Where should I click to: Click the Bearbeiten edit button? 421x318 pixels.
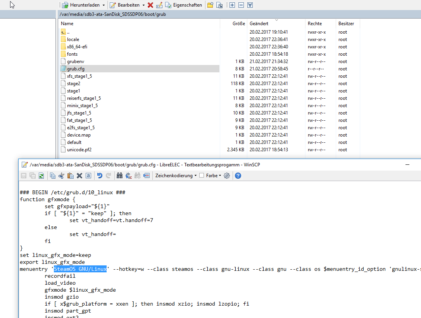(125, 5)
